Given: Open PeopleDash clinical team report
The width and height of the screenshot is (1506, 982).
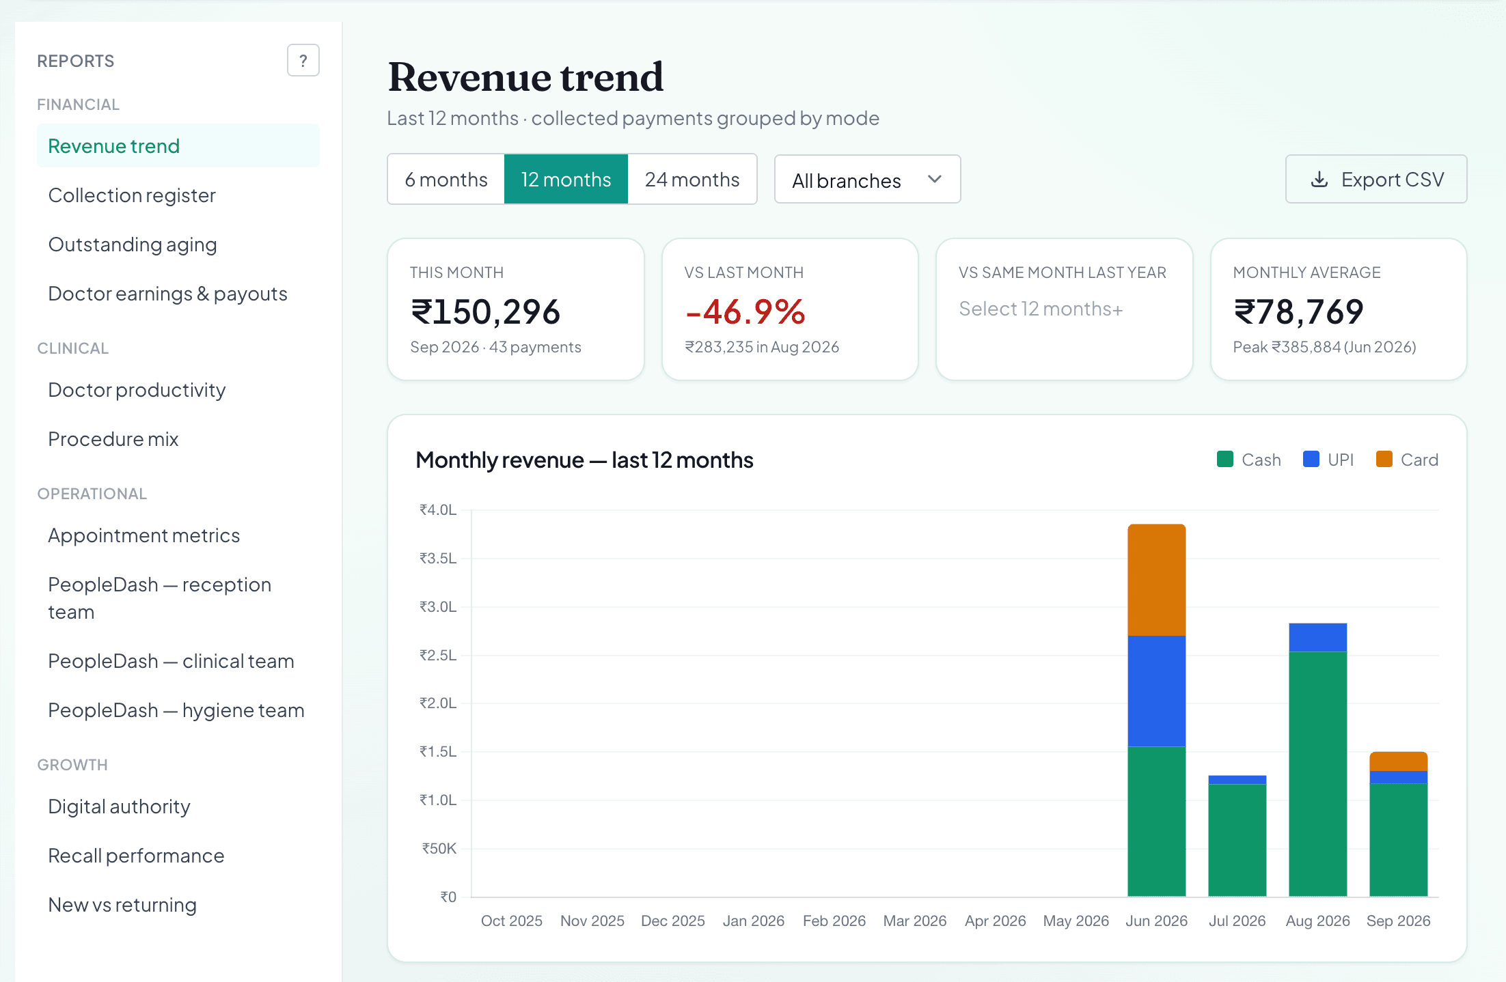Looking at the screenshot, I should pyautogui.click(x=178, y=661).
